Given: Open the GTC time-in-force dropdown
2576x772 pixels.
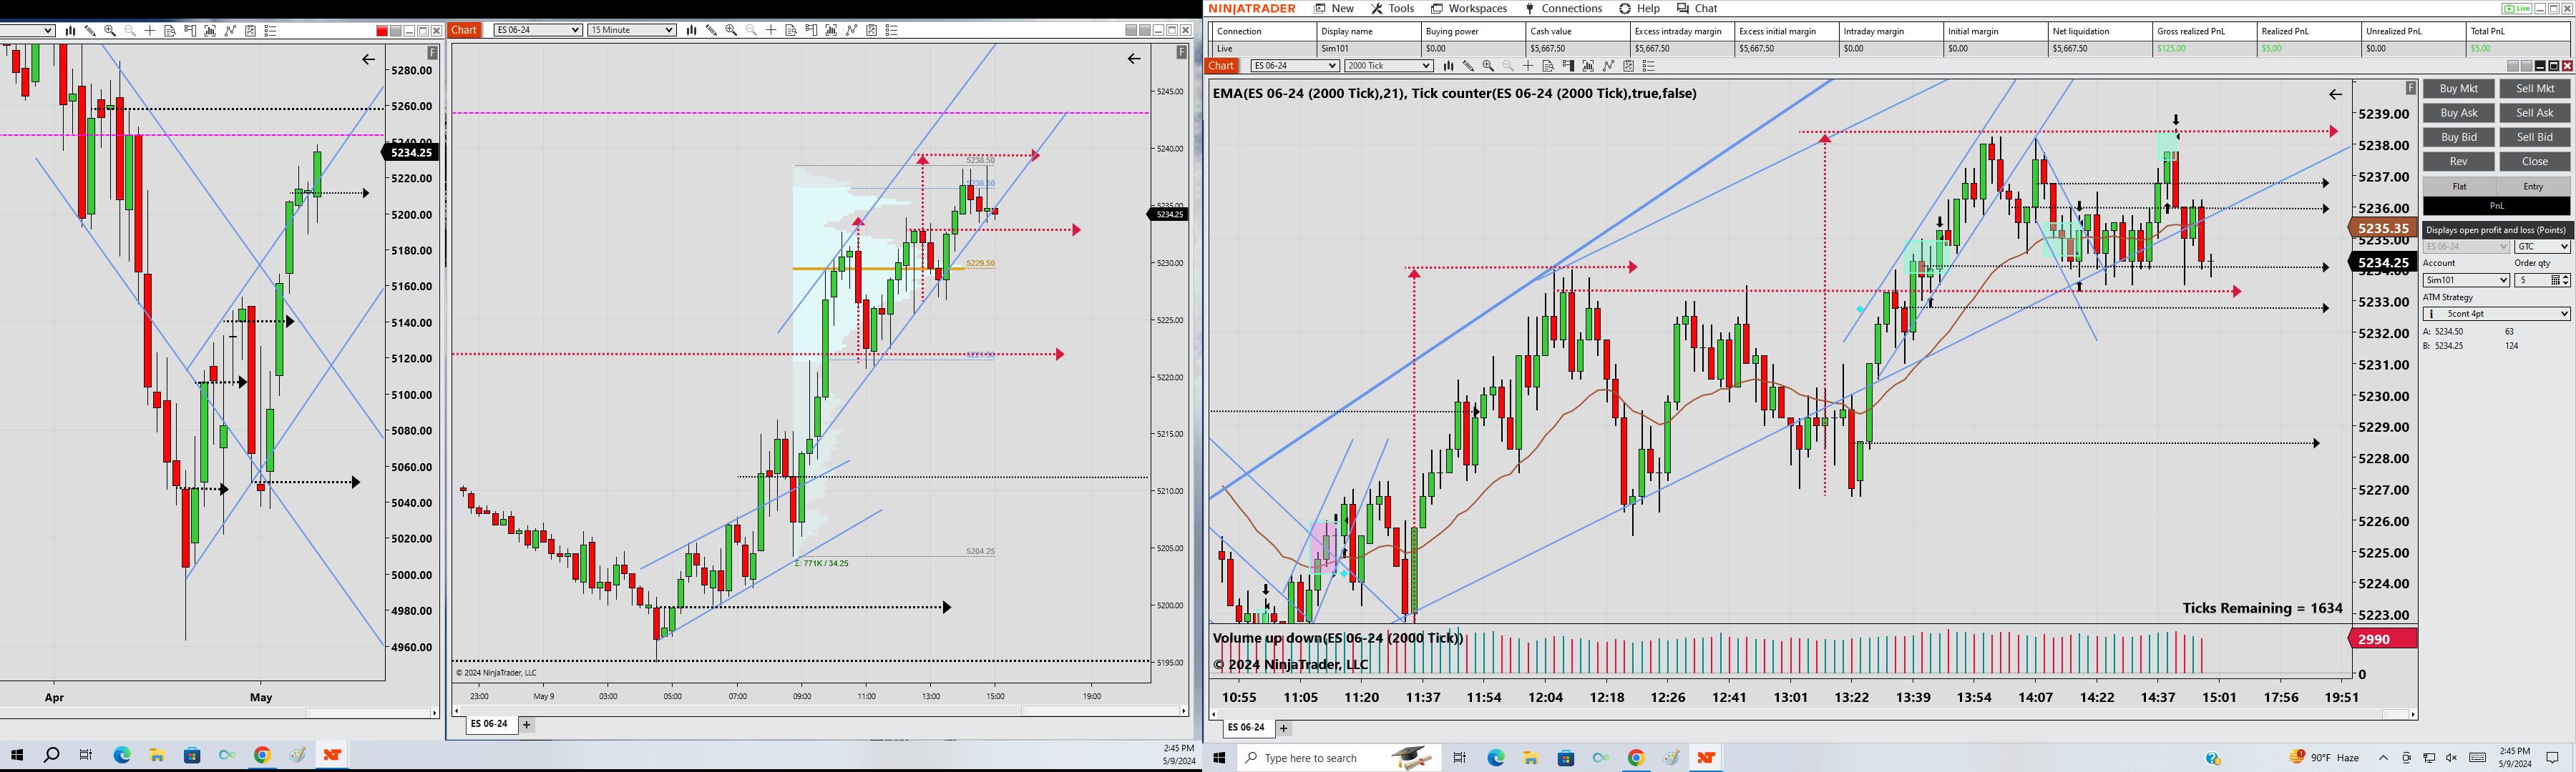Looking at the screenshot, I should coord(2542,247).
